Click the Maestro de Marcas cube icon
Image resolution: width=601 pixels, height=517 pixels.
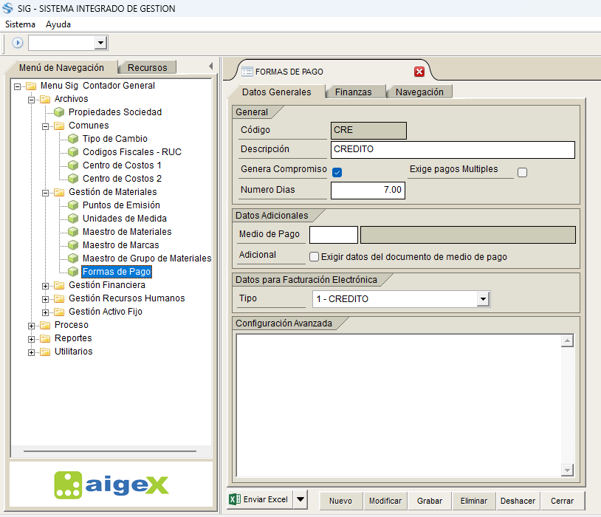point(73,244)
